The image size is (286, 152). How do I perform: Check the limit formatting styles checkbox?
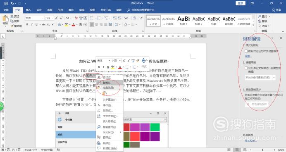[246, 51]
